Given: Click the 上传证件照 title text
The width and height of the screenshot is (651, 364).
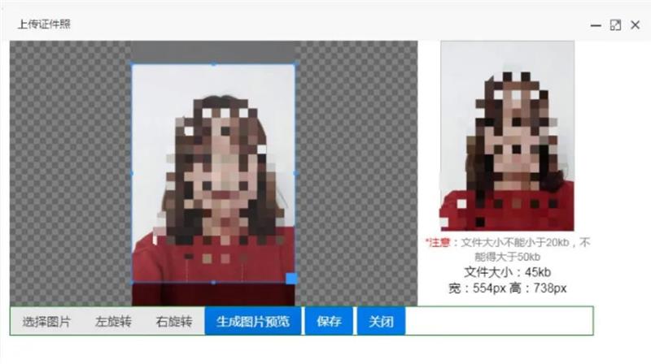Looking at the screenshot, I should coord(44,24).
